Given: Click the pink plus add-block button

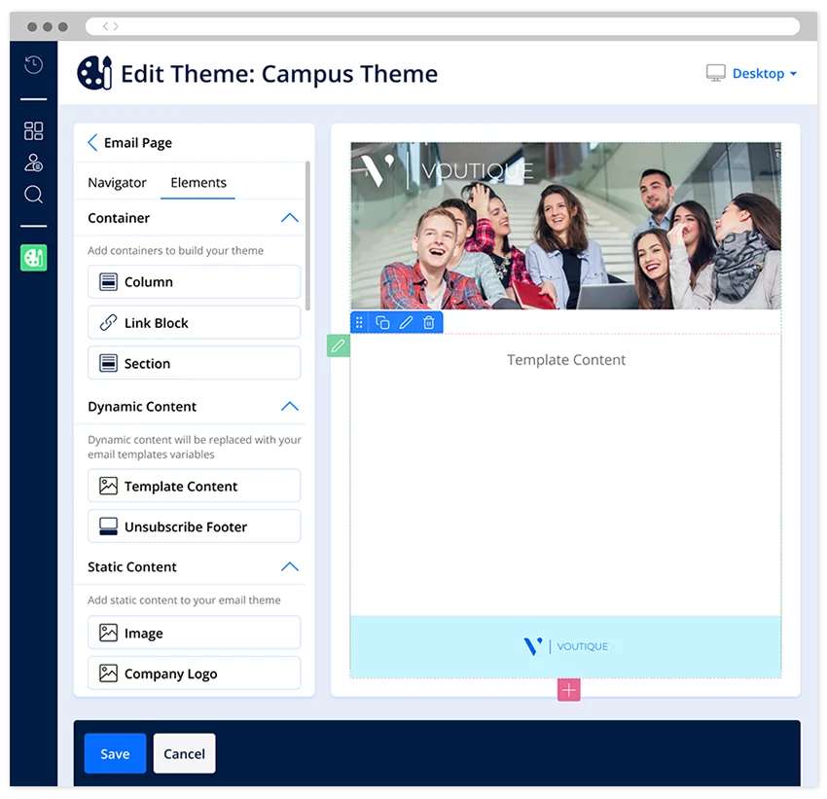Looking at the screenshot, I should click(x=568, y=689).
